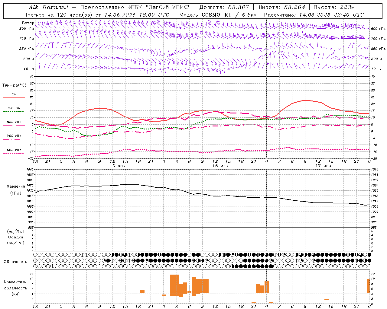
Task: Click the Ветер panel label
Action: (28, 23)
